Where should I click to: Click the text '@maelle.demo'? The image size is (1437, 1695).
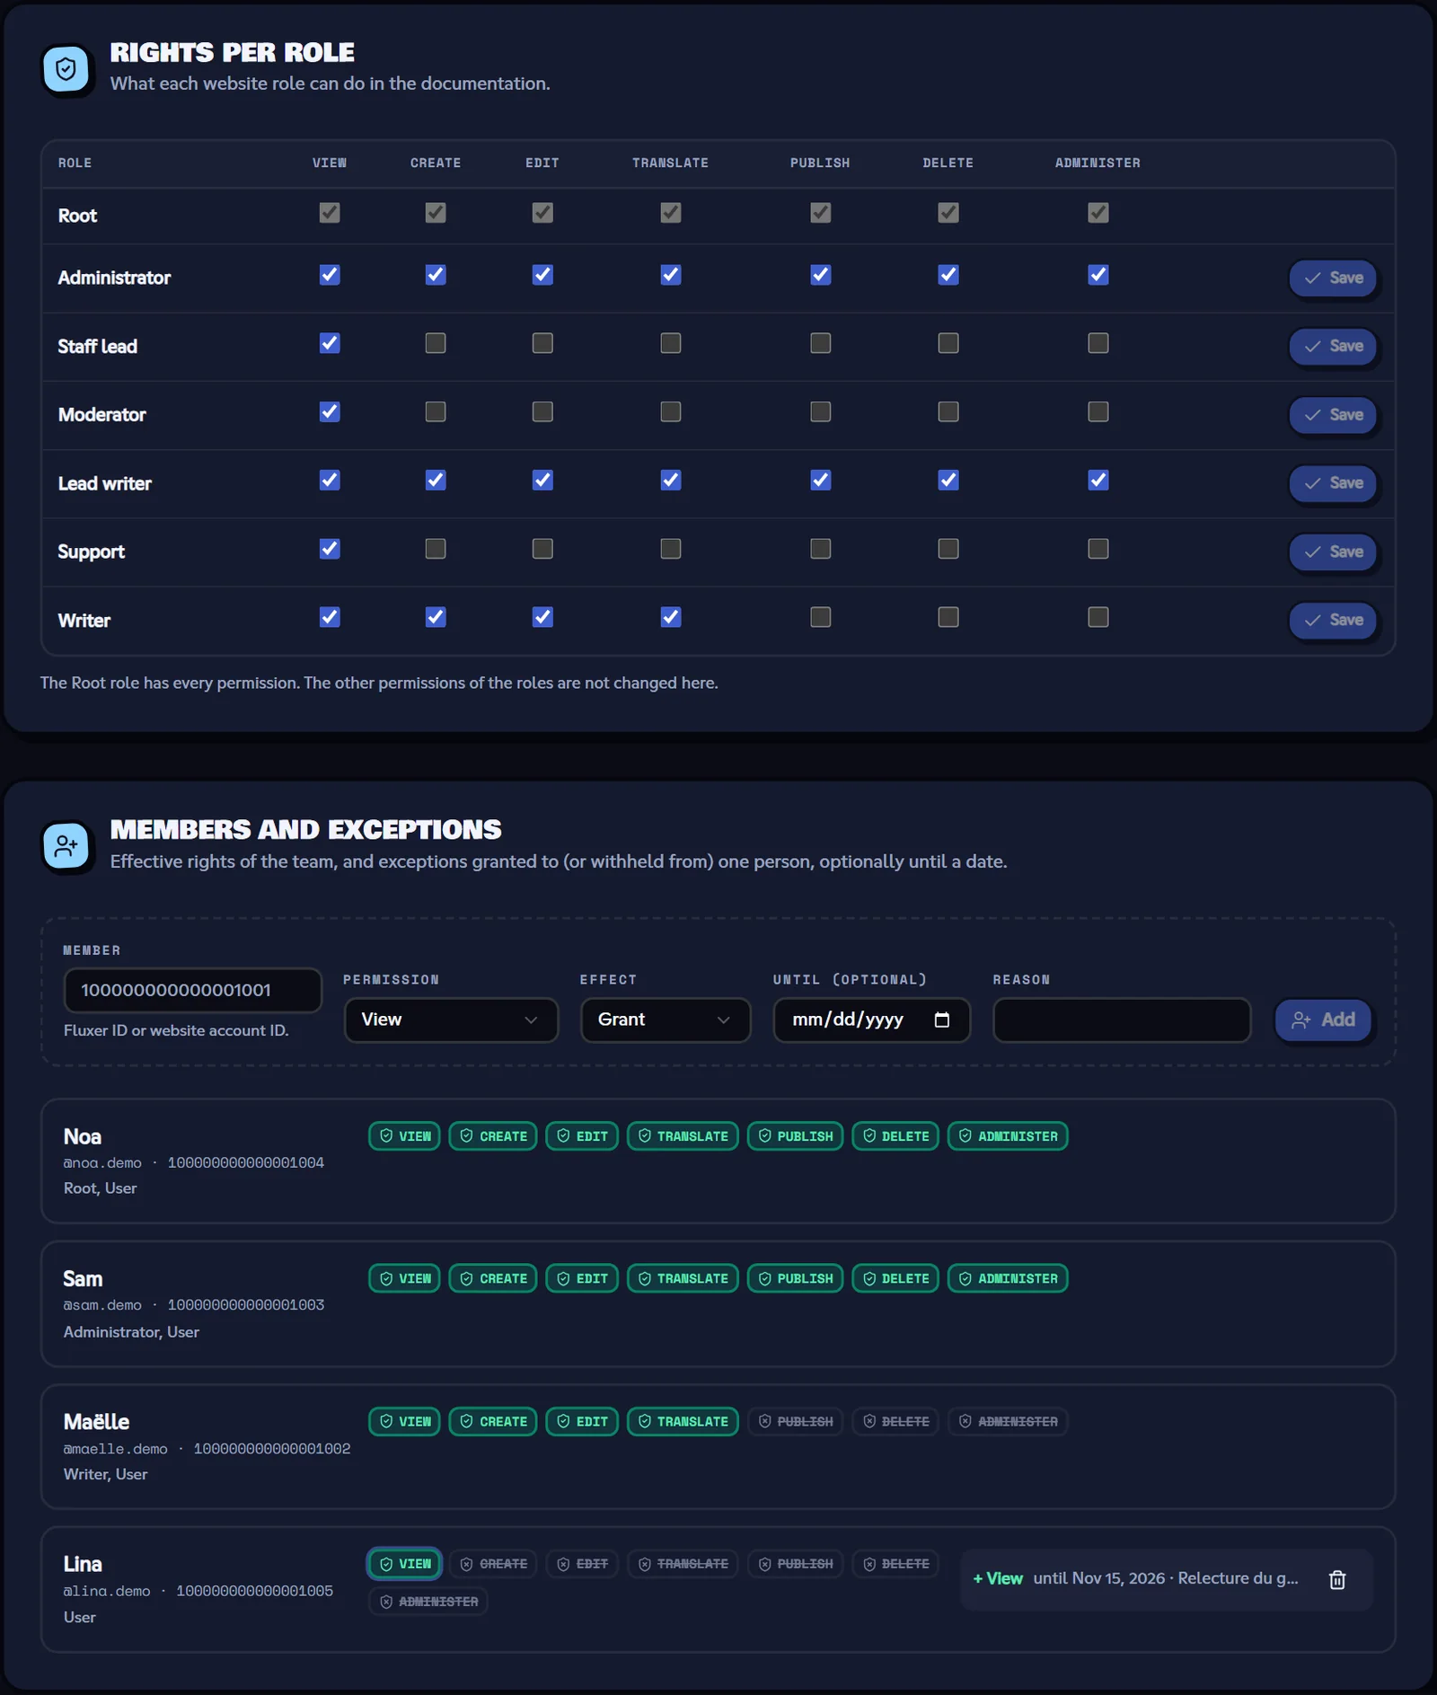(x=115, y=1449)
